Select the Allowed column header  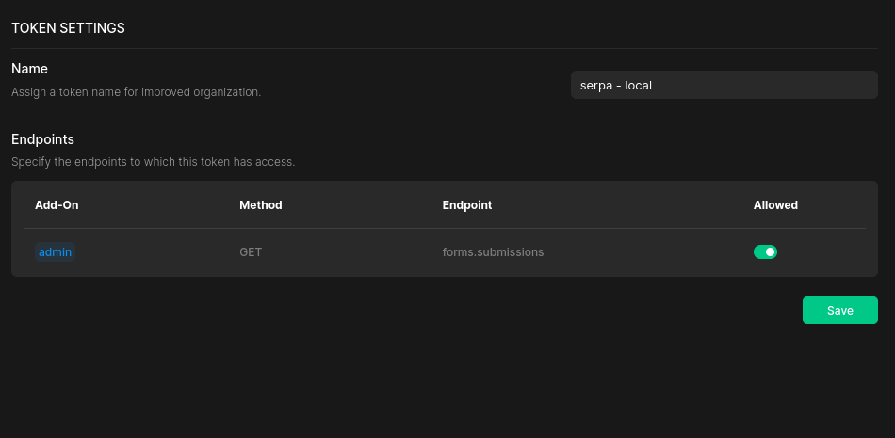click(775, 205)
